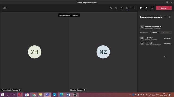Viewport: 174px width, 97px height.
Task: Open Chrome from the taskbar
Action: pos(34,95)
